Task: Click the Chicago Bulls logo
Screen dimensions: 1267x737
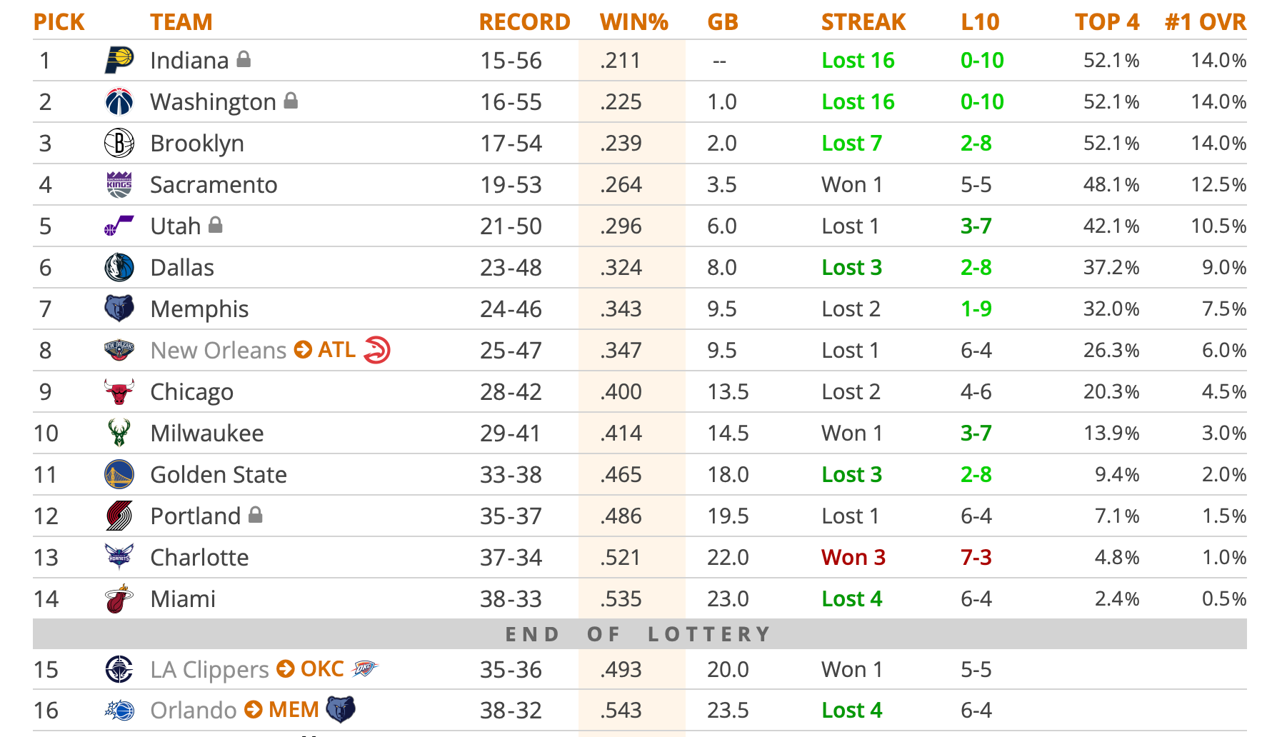Action: click(x=119, y=392)
